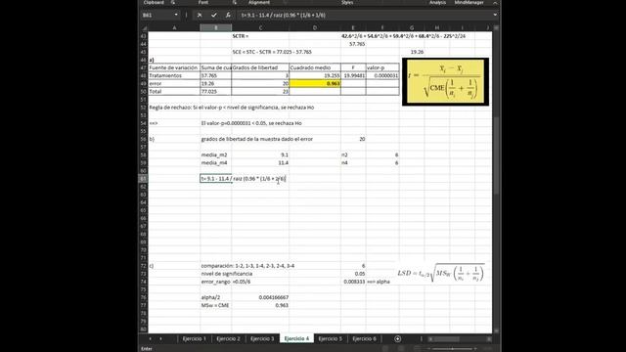Select column D header
This screenshot has height=352, width=626.
315,28
